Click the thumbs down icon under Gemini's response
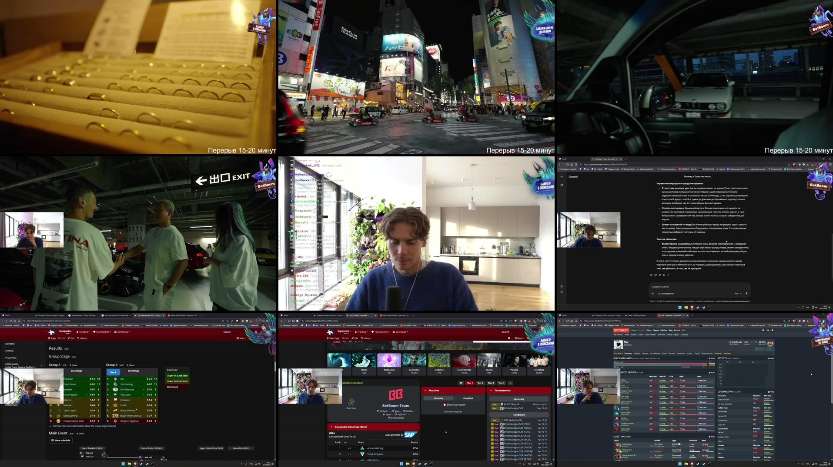The image size is (833, 467). (x=656, y=275)
